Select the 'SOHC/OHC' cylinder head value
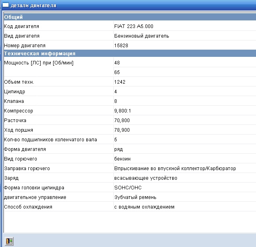Viewport: 256px width, 247px height. (128, 188)
